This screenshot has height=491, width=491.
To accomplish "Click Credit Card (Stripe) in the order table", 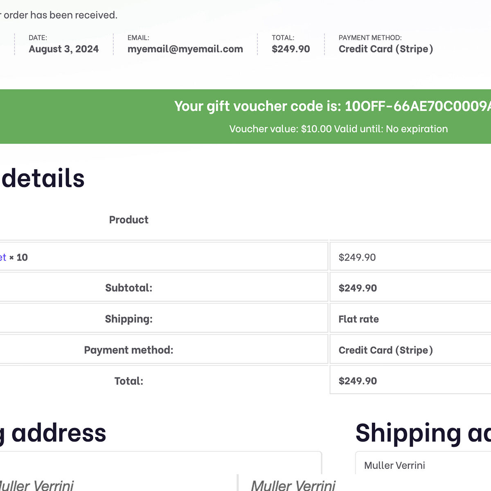I will pos(385,350).
